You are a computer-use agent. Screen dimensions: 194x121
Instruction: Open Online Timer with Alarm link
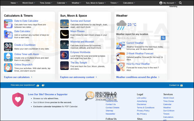tap(27, 54)
